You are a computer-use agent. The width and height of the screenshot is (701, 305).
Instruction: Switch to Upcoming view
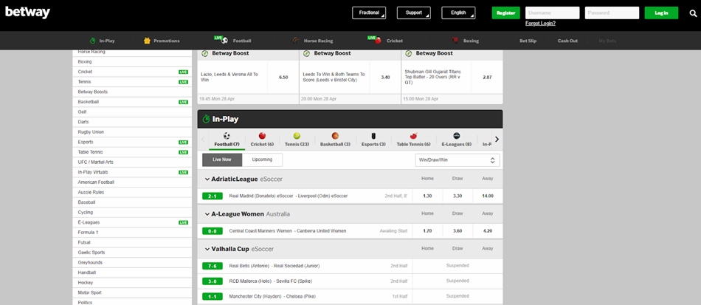tap(263, 160)
